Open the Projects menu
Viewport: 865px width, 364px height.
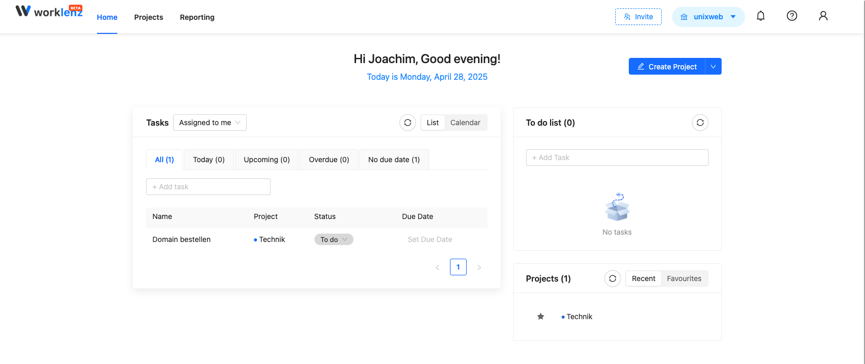click(149, 17)
